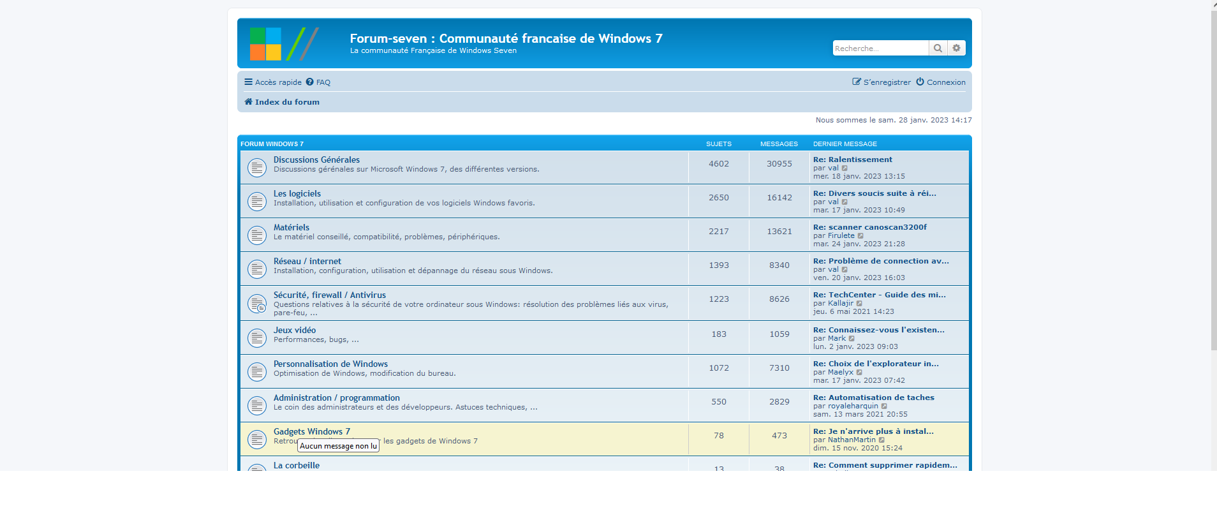Open last post Re: Connaissez-vous l'existen…
The image size is (1217, 513).
[x=879, y=330]
